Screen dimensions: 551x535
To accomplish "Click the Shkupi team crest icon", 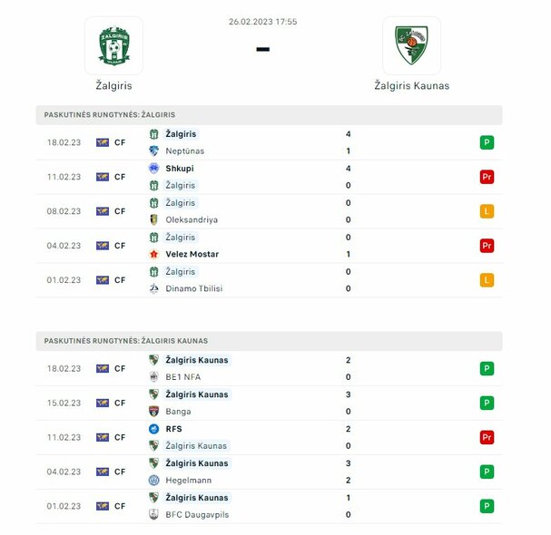I will pos(154,169).
